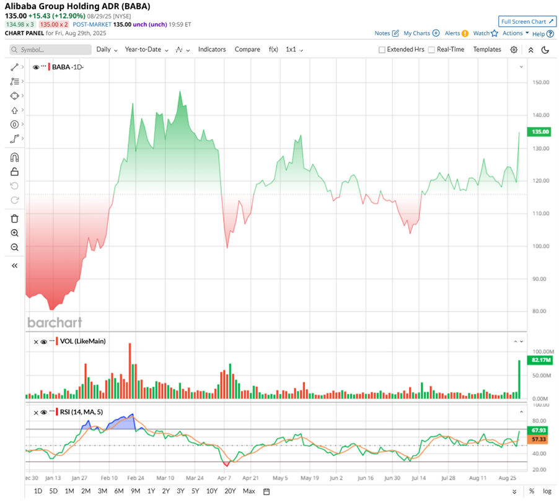Click the My Charts link
This screenshot has width=559, height=502.
point(416,33)
